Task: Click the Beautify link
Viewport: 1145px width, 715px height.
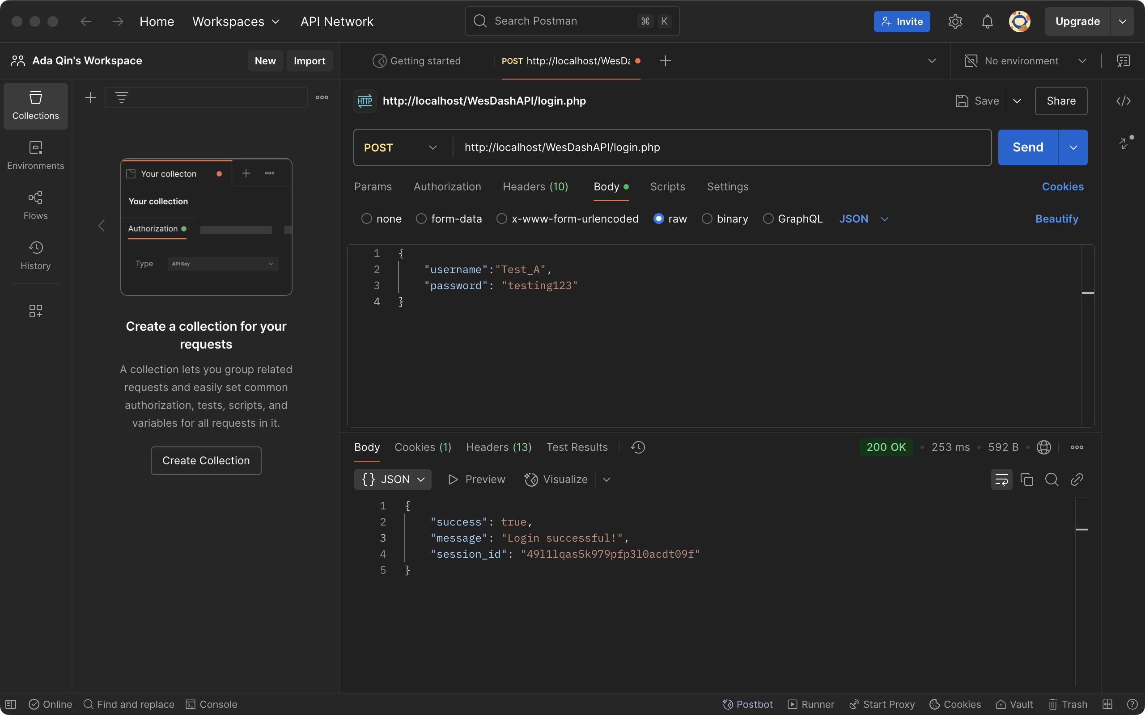Action: click(1056, 219)
